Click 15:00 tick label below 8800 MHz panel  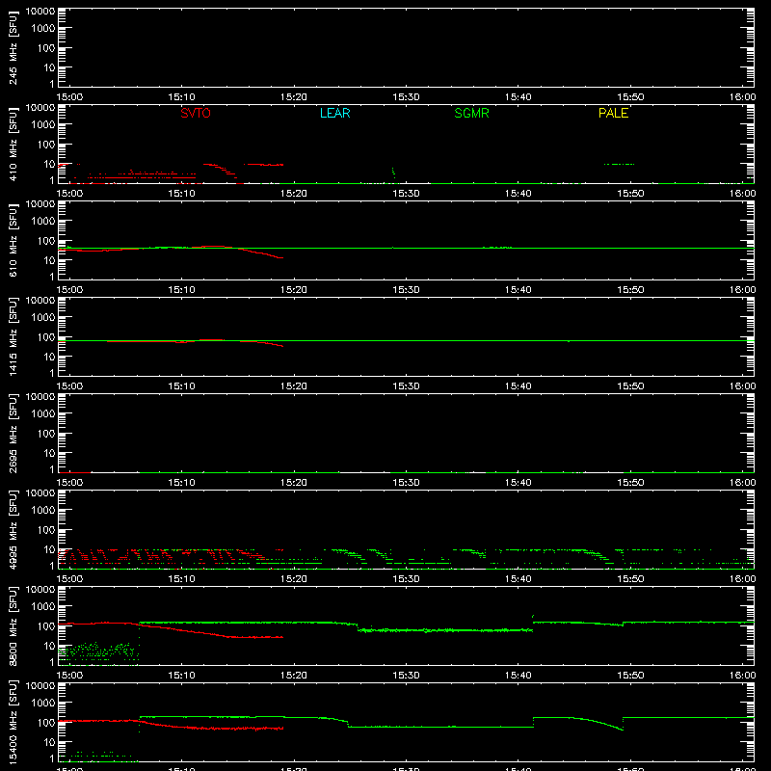(x=69, y=676)
